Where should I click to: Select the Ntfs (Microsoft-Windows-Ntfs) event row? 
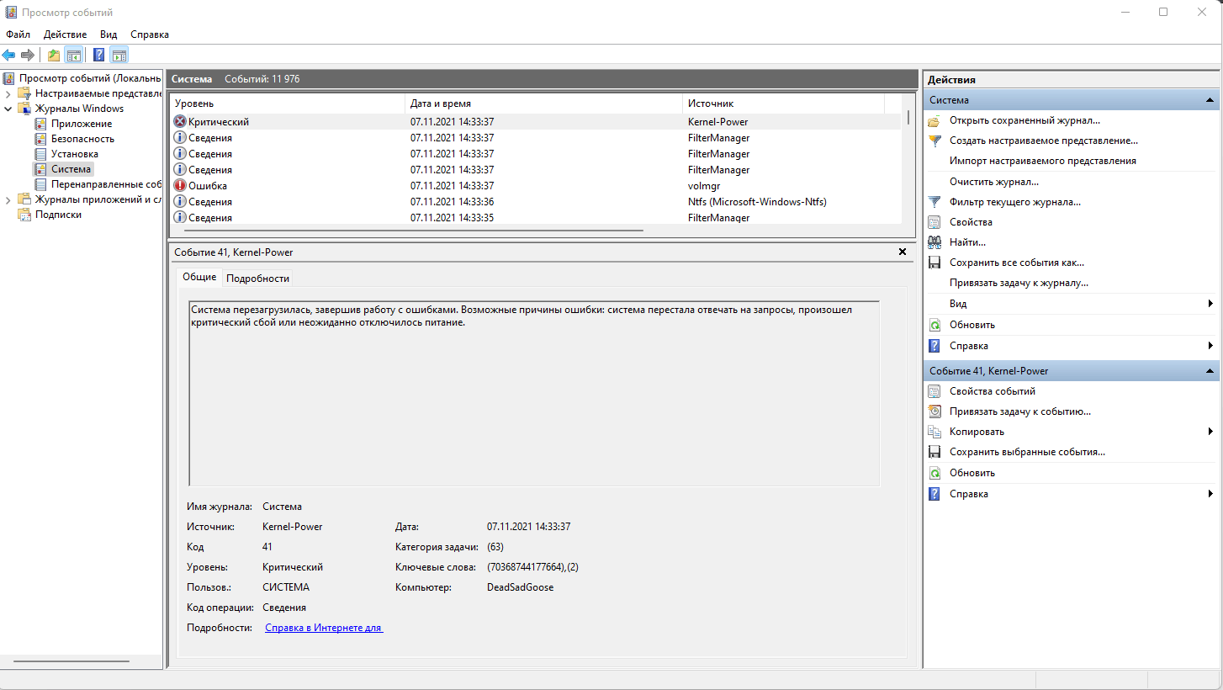pyautogui.click(x=536, y=202)
